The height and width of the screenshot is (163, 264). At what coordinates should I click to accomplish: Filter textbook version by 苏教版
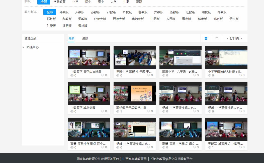96,12
